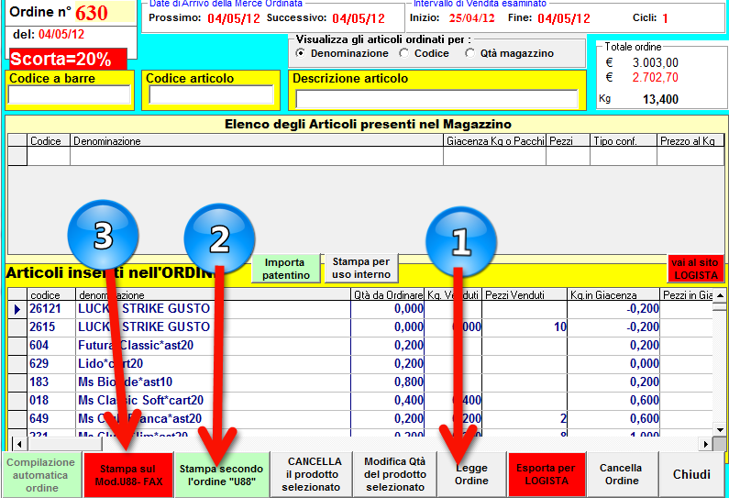The height and width of the screenshot is (498, 729).
Task: Click the Codice header in Magazzino list
Action: pyautogui.click(x=49, y=141)
